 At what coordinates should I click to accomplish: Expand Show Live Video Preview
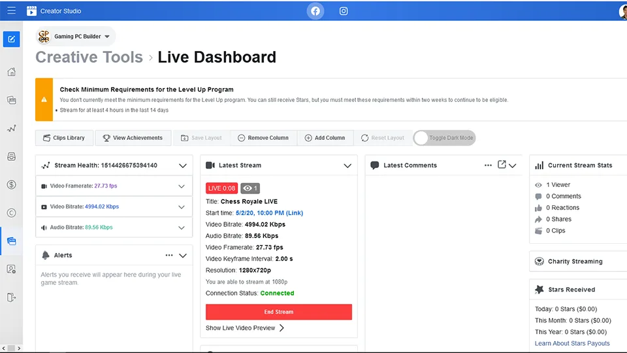[x=245, y=328]
